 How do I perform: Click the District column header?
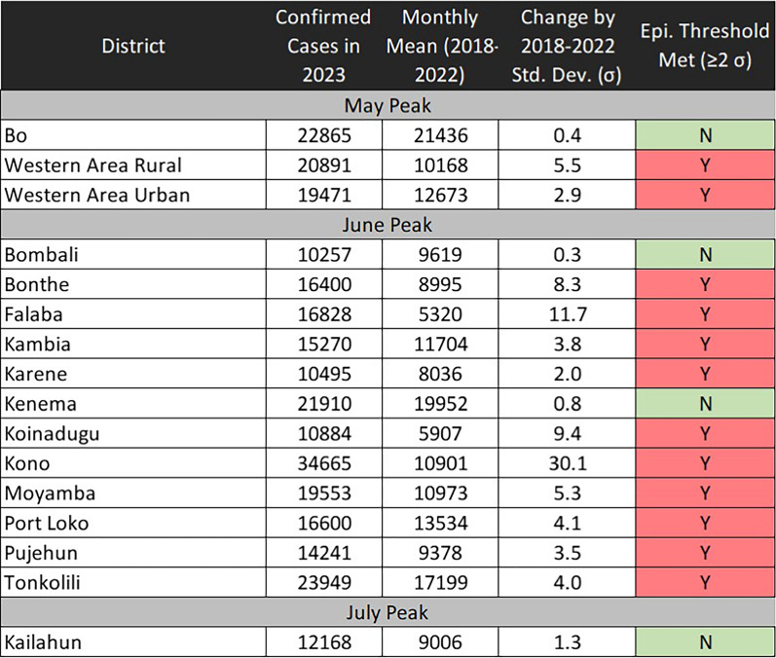click(133, 46)
